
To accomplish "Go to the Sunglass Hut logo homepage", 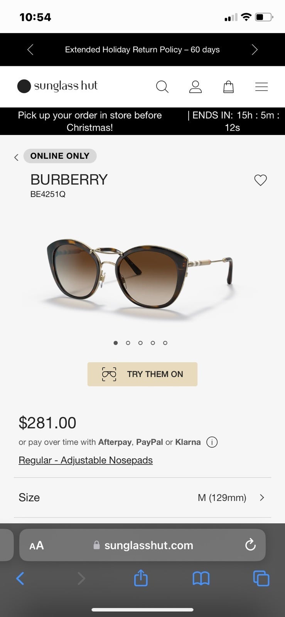I will [57, 86].
